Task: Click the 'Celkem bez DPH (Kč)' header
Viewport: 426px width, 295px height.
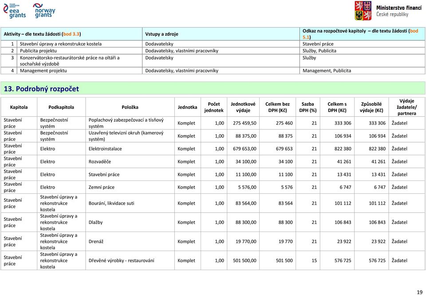Action: click(x=277, y=107)
